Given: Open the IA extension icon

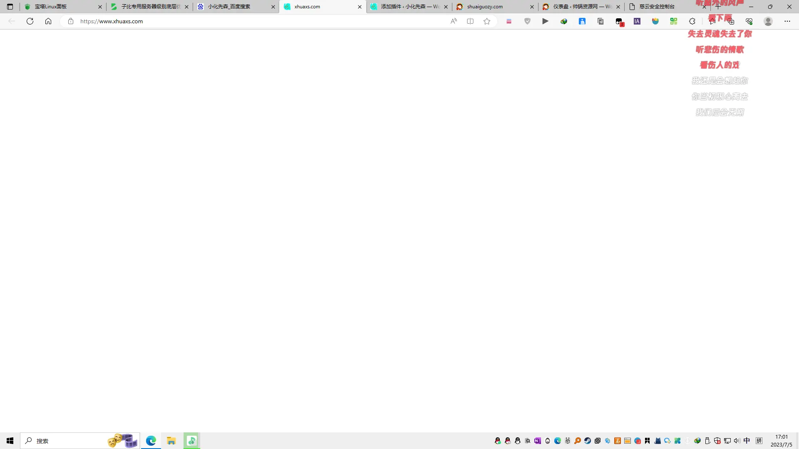Looking at the screenshot, I should (637, 21).
